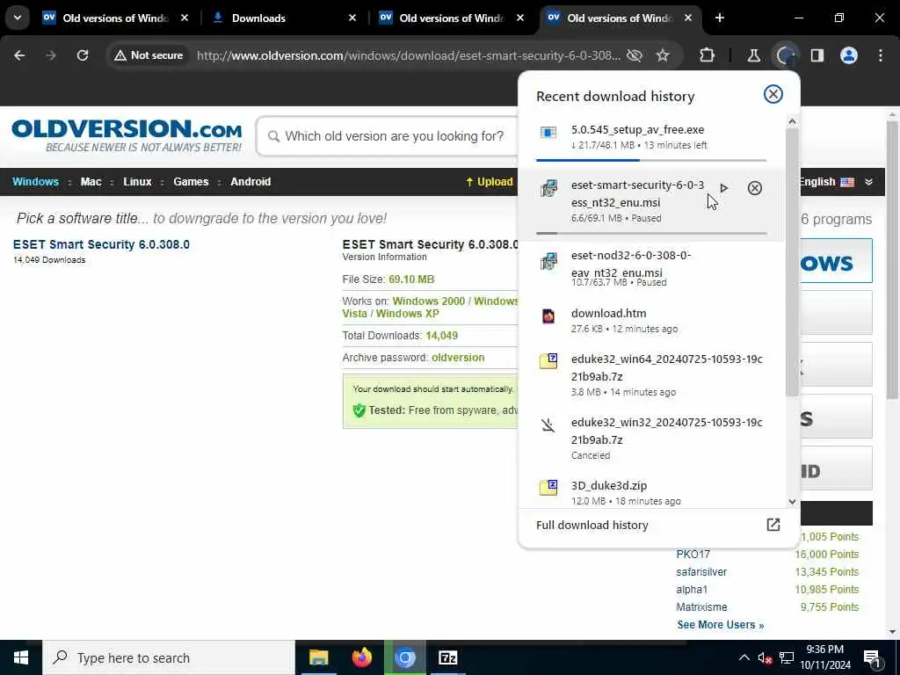Toggle the downloads indicator in the toolbar

[x=785, y=55]
